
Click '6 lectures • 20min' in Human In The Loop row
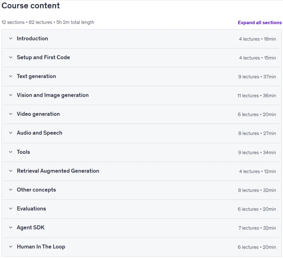pos(257,247)
